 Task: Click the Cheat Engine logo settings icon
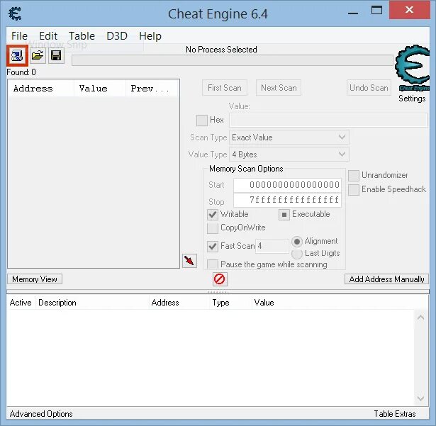click(x=412, y=69)
